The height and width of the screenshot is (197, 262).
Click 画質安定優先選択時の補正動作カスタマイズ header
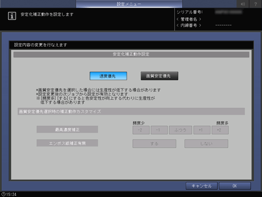click(131, 111)
